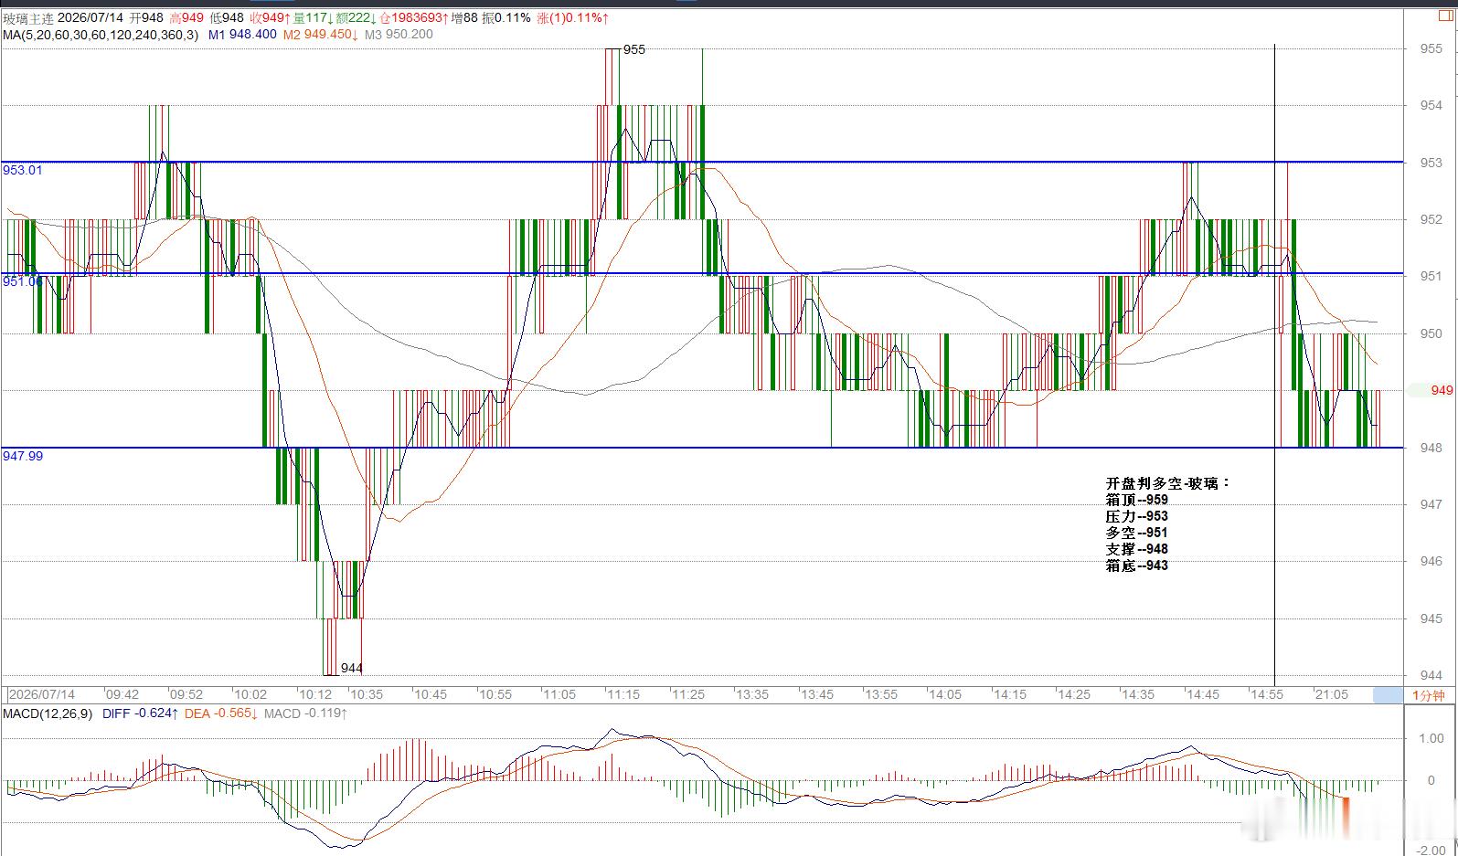Click the 玻璃主连 contract name
Image resolution: width=1458 pixels, height=856 pixels.
pyautogui.click(x=27, y=18)
